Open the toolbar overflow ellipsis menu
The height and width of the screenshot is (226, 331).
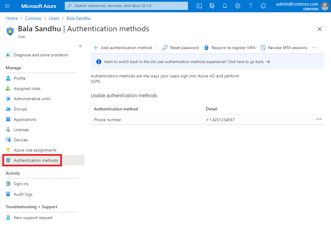click(314, 47)
